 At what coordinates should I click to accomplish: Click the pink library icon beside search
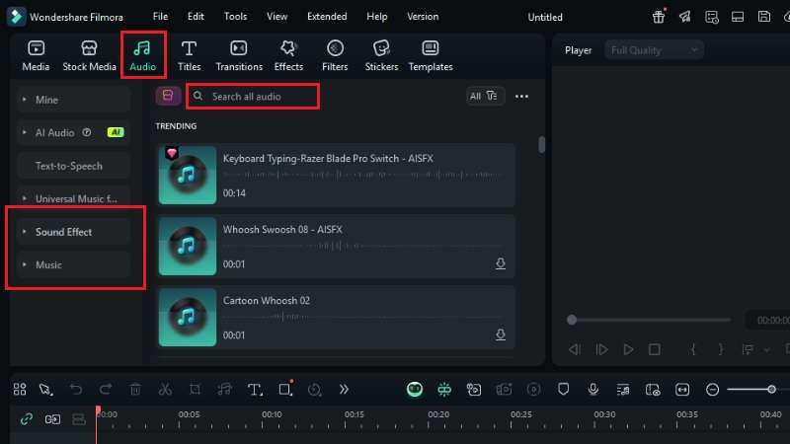[168, 96]
